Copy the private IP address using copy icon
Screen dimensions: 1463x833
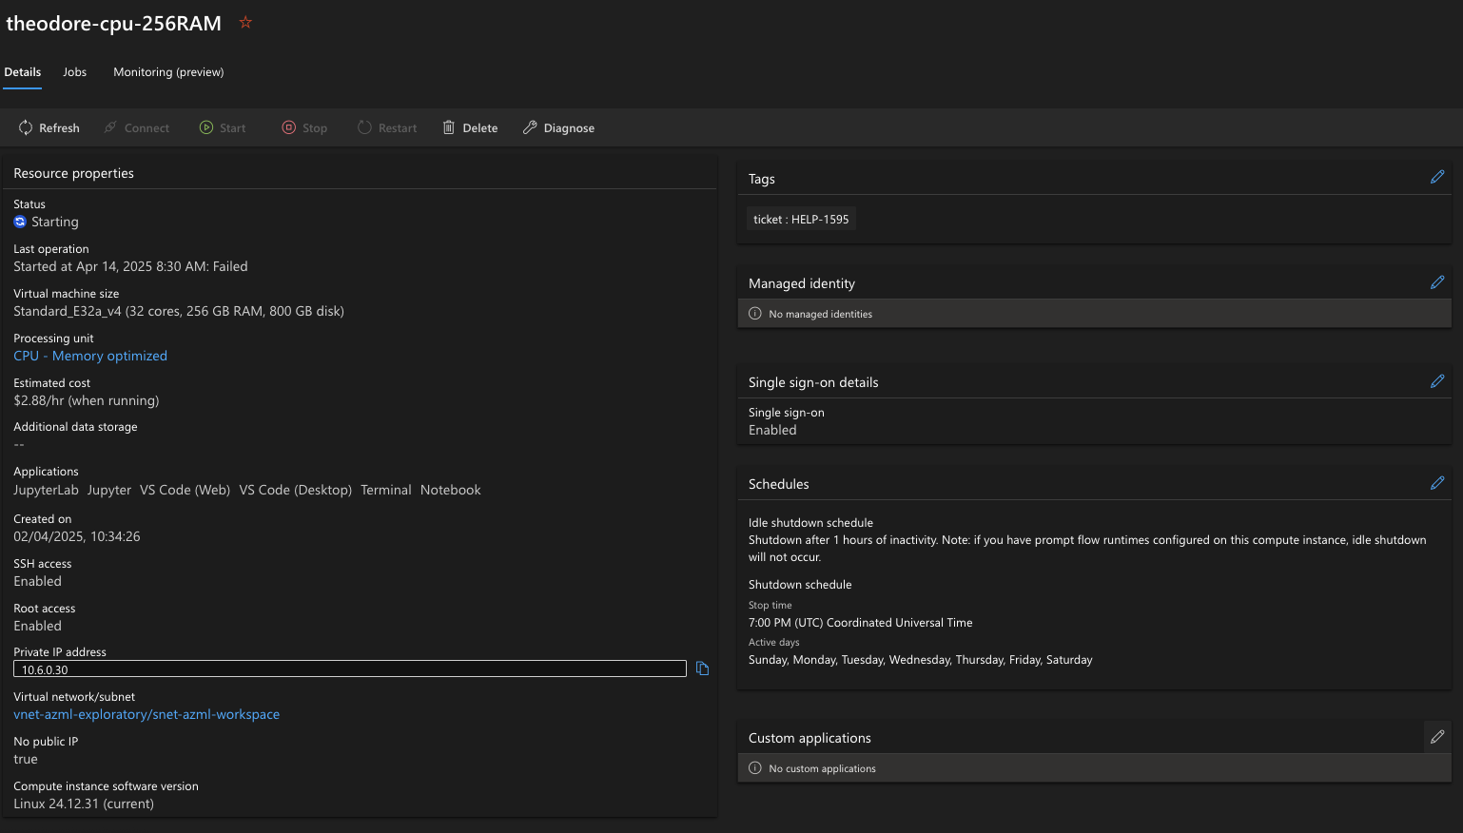pyautogui.click(x=702, y=668)
